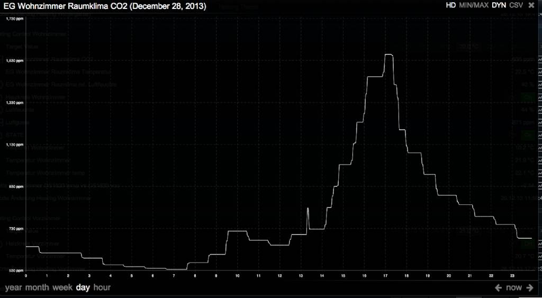The width and height of the screenshot is (542, 298).
Task: Go to next day with right arrow
Action: click(x=529, y=288)
